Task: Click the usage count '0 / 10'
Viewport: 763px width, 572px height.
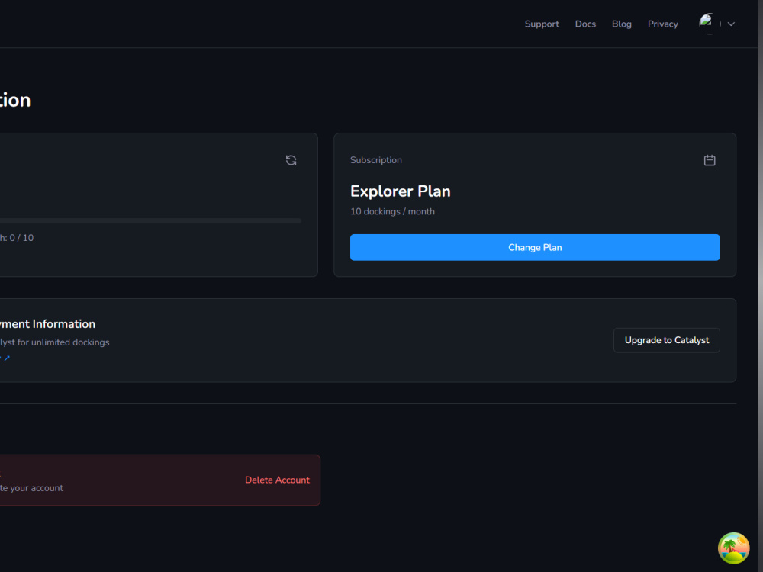Action: coord(21,238)
